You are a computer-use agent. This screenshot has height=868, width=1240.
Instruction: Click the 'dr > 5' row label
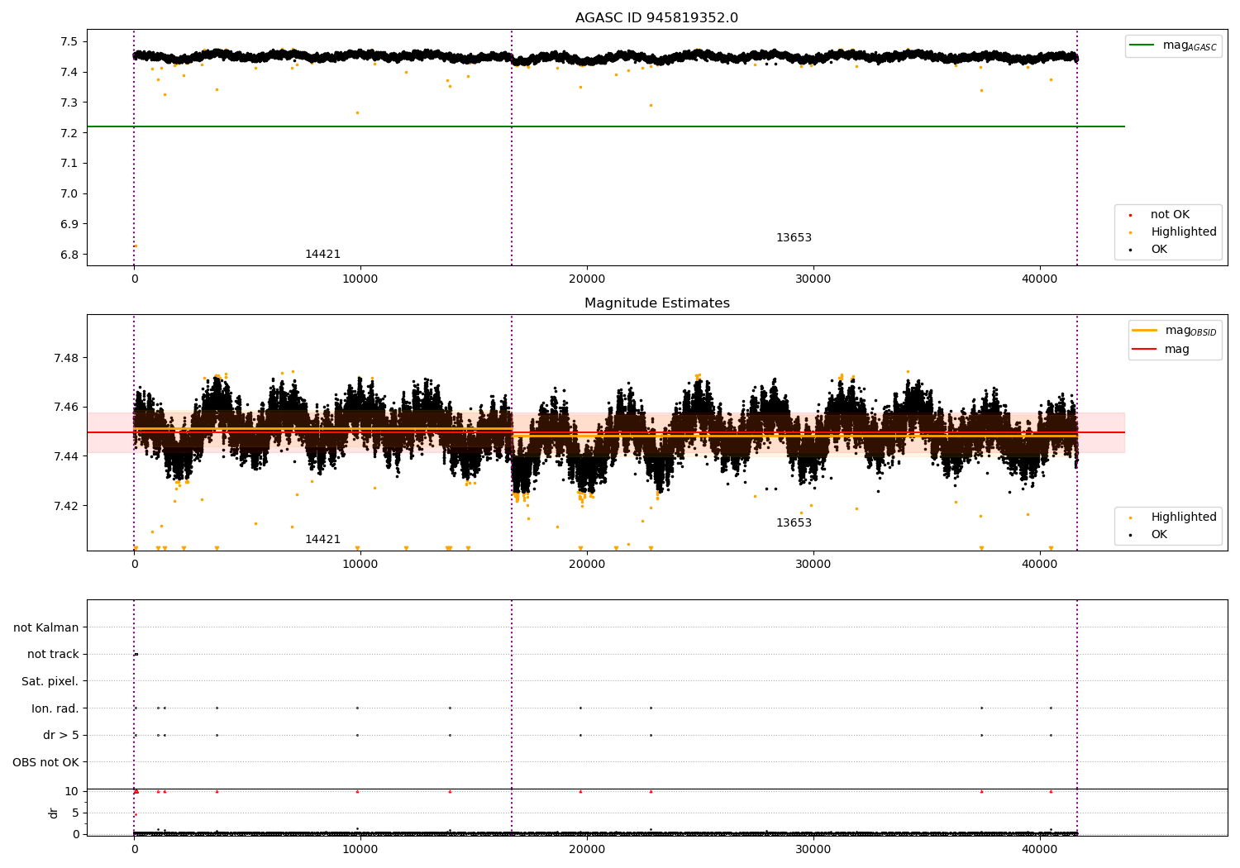point(61,736)
